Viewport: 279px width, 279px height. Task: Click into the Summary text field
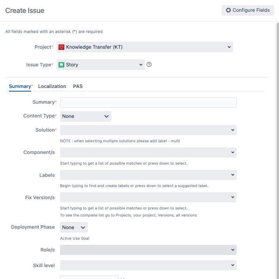(x=148, y=102)
